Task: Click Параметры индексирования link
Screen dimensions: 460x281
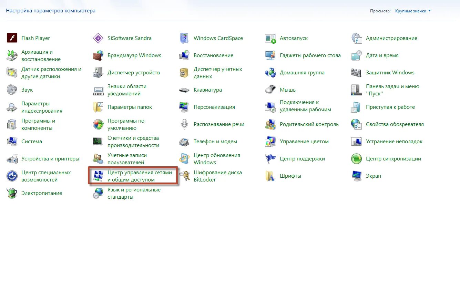Action: tap(42, 107)
